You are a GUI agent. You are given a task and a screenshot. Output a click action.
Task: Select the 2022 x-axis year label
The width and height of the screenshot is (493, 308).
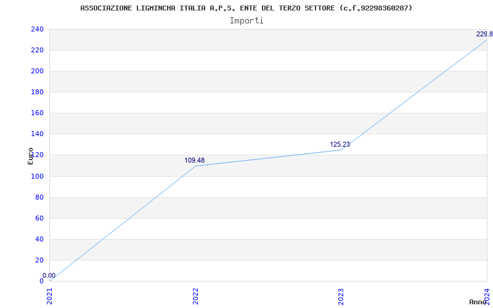(195, 296)
